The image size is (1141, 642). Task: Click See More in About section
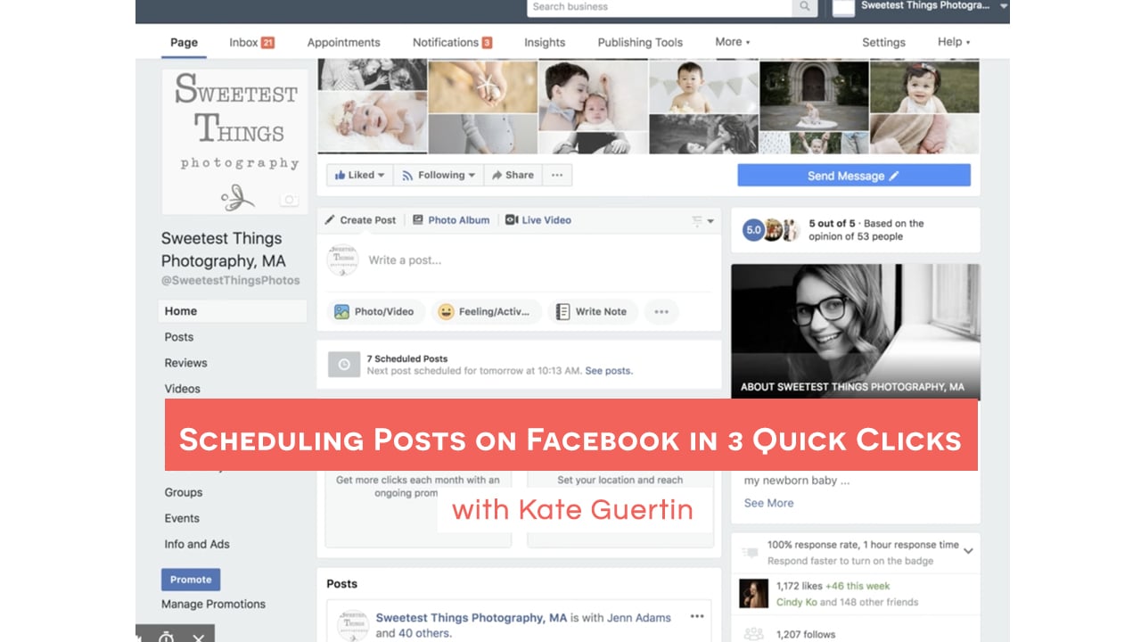coord(768,503)
